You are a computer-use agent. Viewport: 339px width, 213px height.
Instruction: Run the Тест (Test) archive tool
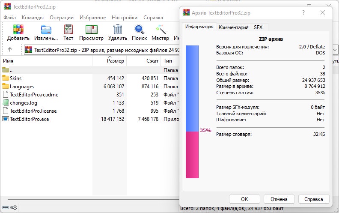pos(68,29)
